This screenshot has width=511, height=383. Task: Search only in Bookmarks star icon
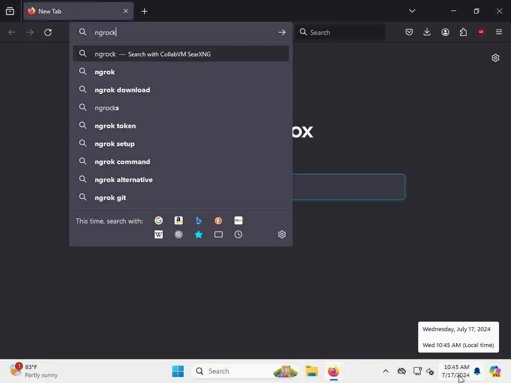(199, 234)
